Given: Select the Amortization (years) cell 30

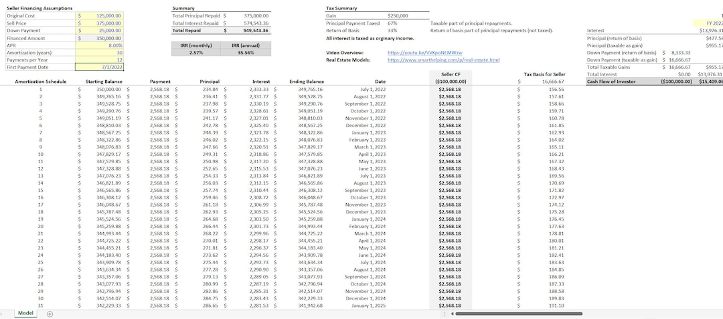Looking at the screenshot, I should click(99, 53).
